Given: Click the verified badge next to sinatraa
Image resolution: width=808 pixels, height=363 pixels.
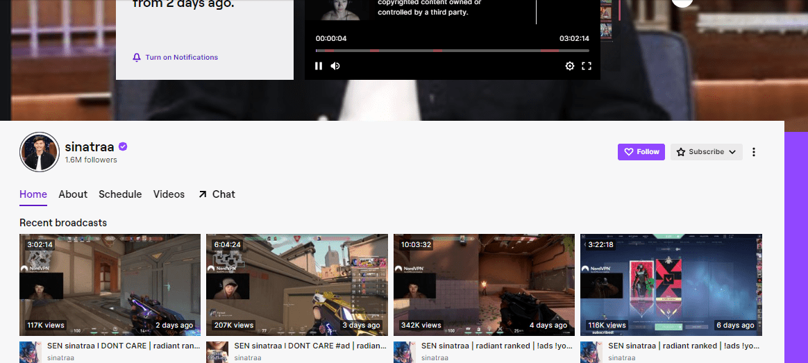Looking at the screenshot, I should click(123, 146).
